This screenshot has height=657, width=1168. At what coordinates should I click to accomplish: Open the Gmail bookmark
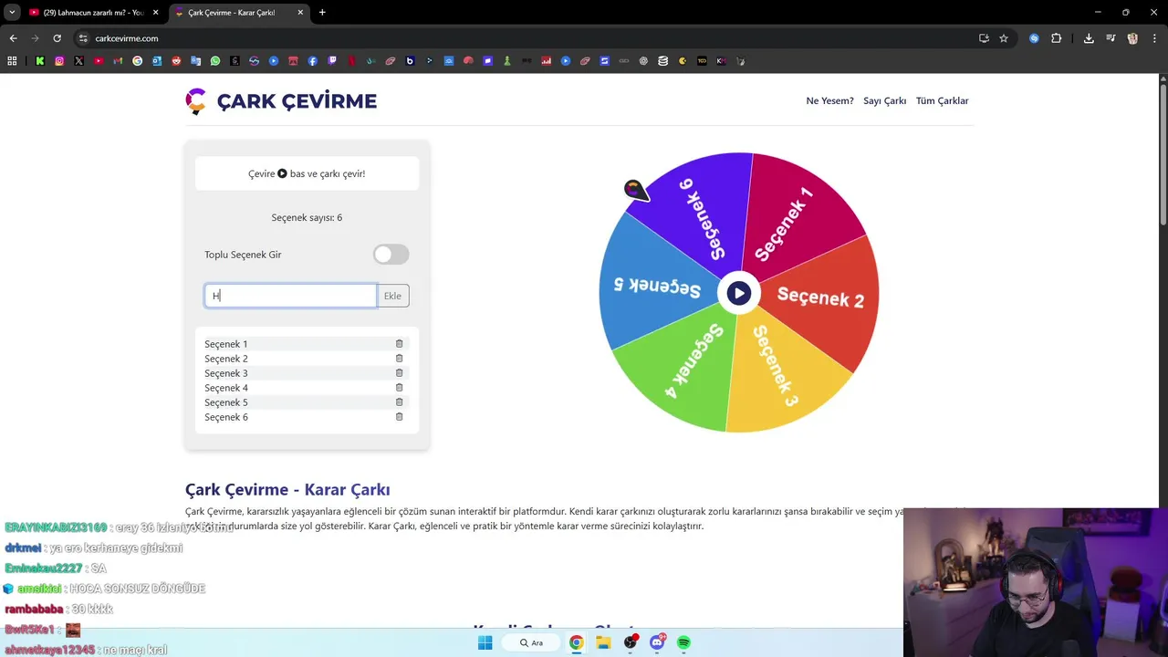(118, 61)
